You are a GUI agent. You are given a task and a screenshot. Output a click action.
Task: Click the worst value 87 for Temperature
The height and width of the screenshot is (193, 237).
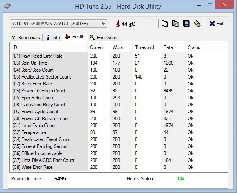[x=115, y=132]
